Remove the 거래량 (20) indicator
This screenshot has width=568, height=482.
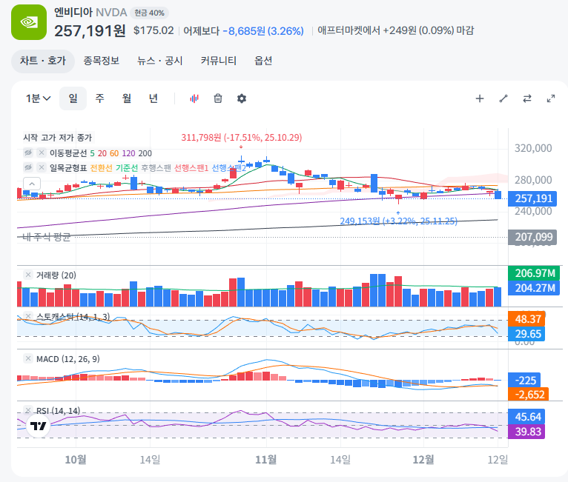click(28, 275)
